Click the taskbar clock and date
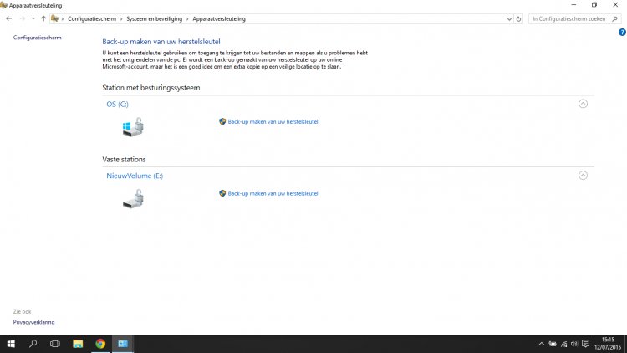 pos(608,344)
